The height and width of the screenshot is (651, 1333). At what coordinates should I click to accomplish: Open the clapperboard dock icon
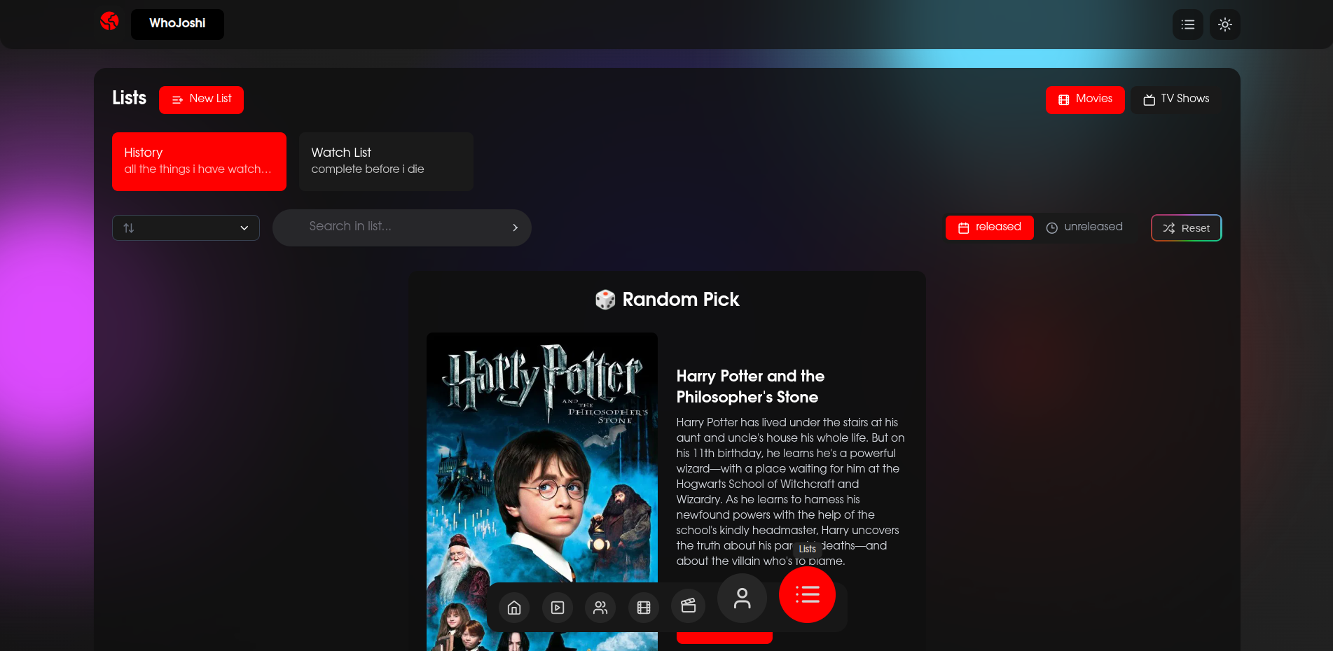pyautogui.click(x=688, y=606)
